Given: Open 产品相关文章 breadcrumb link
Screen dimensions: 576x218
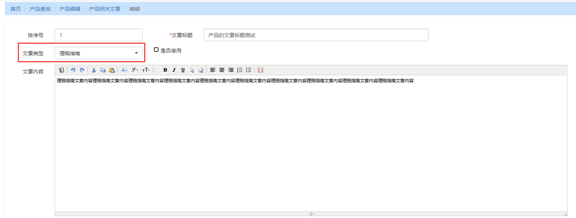Looking at the screenshot, I should click(x=105, y=9).
